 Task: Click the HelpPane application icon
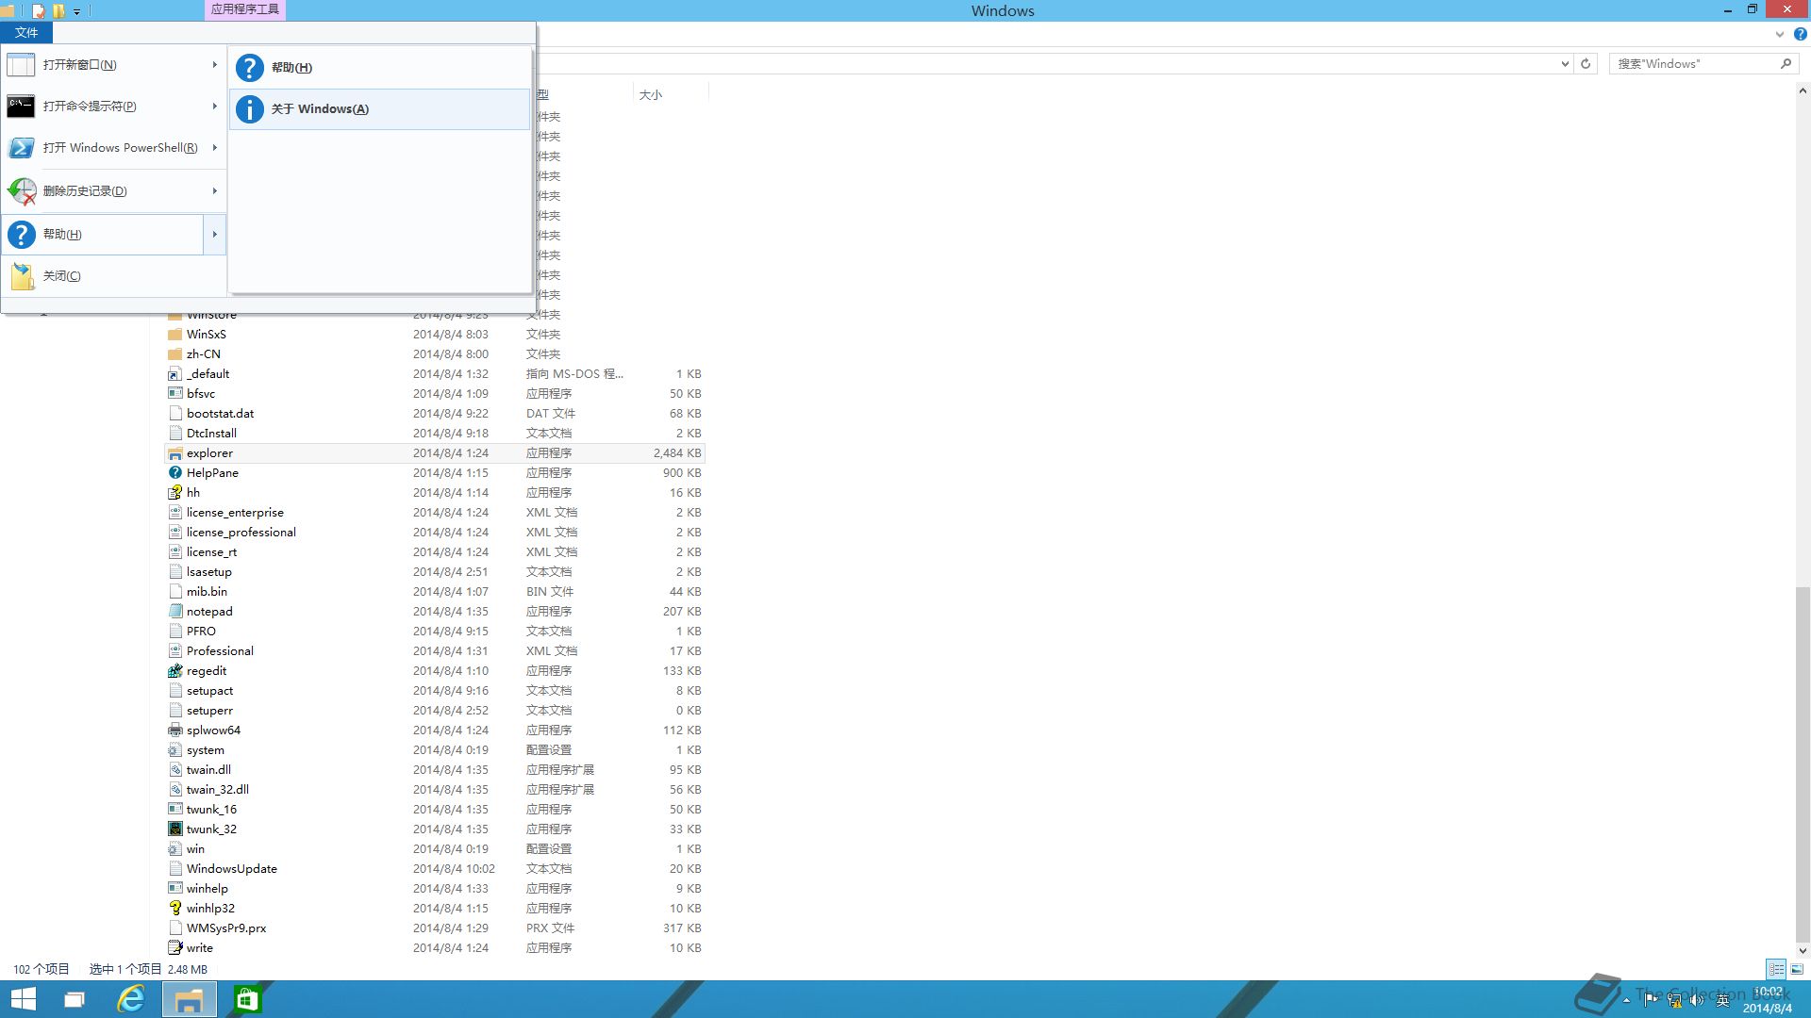[174, 473]
